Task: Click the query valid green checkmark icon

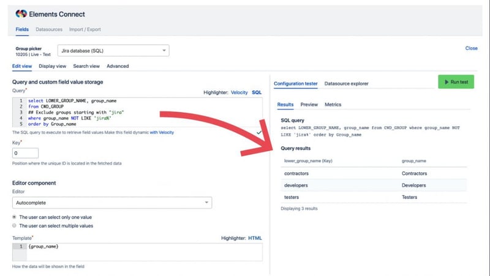Action: coord(259,132)
